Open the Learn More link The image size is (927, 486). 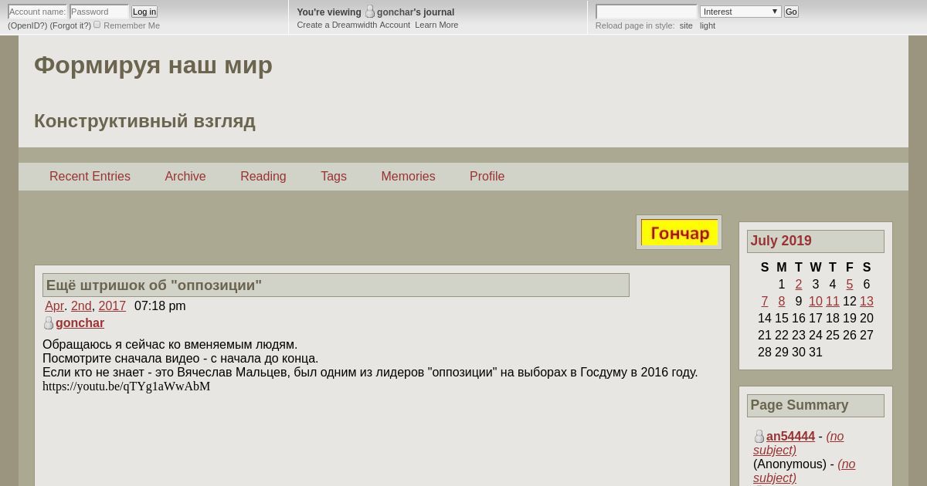pyautogui.click(x=436, y=25)
